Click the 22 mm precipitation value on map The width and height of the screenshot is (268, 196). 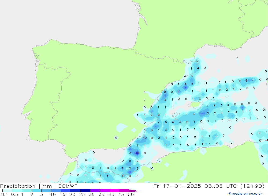tap(137, 153)
